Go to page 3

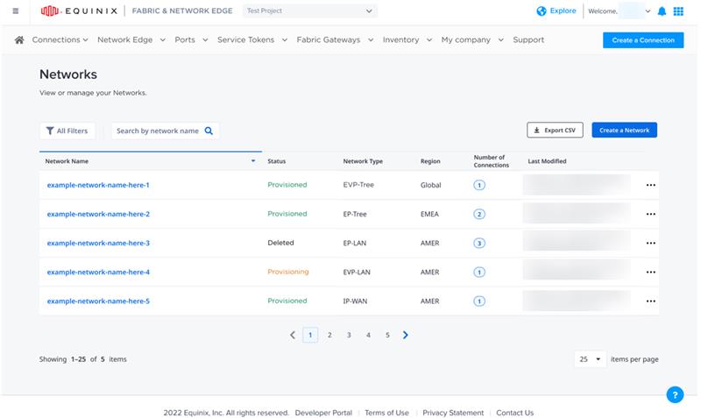[x=349, y=335]
